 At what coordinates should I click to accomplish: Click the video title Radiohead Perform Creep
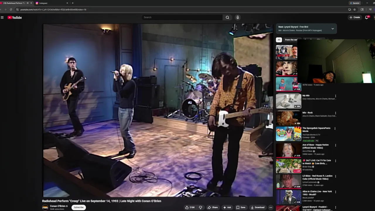[x=102, y=201]
